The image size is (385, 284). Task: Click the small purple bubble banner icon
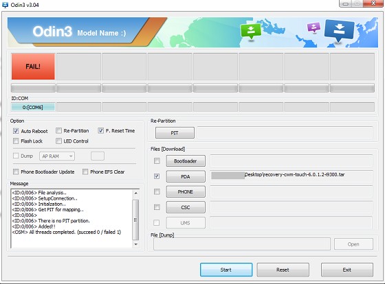pos(313,27)
